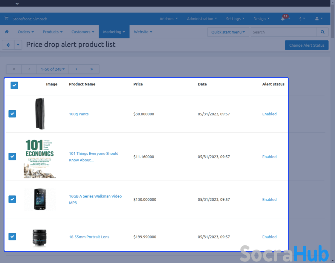
Task: Click the storefront cart icon
Action: point(7,19)
